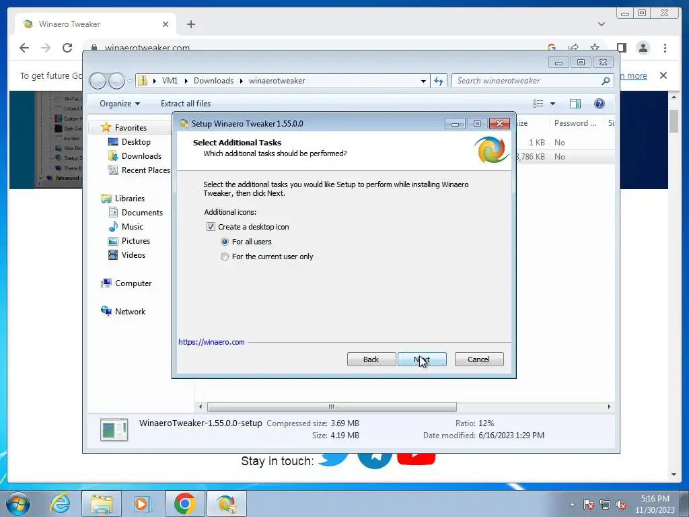
Task: Switch to Chrome in the taskbar
Action: 184,504
